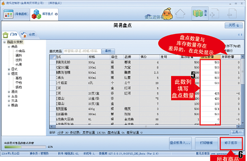Screen dimensions: 247x161
Task: Click the warehouse 仓库 tab icon
Action: pyautogui.click(x=24, y=35)
